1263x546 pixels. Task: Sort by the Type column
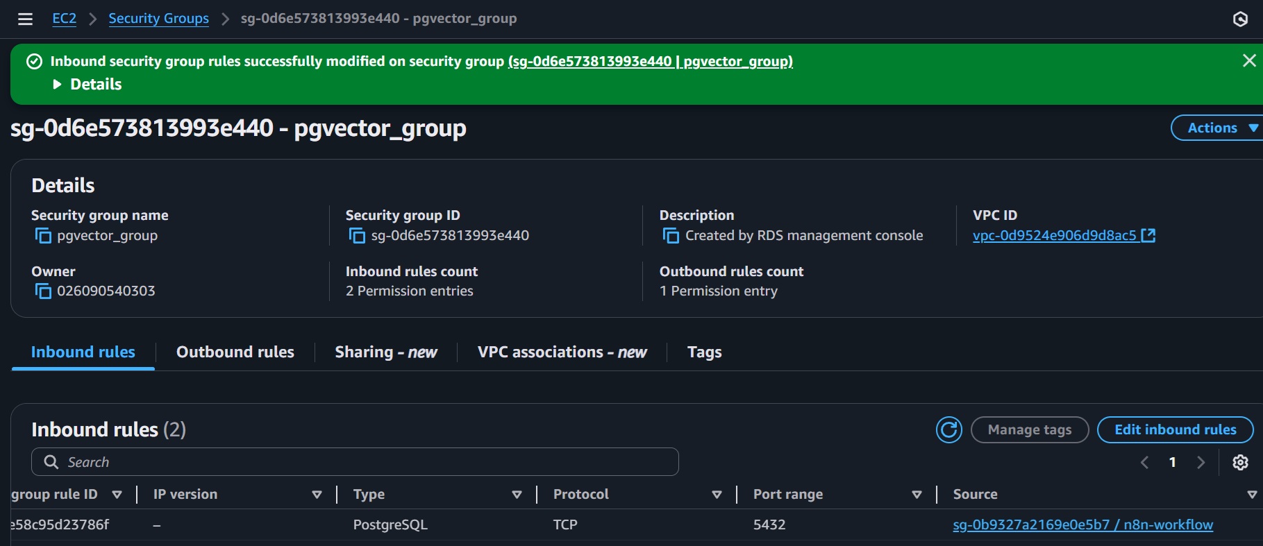coord(517,495)
